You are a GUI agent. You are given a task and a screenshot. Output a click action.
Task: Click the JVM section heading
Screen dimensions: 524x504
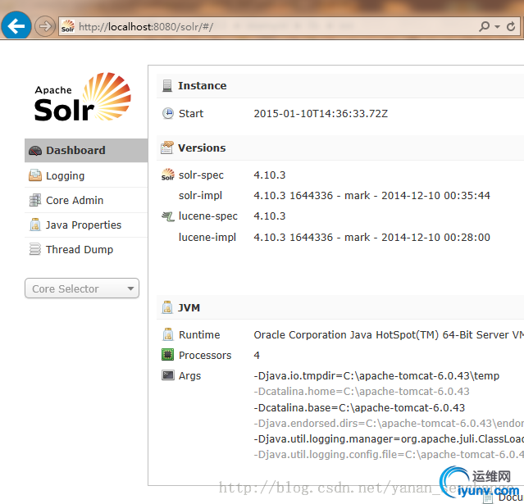coord(189,307)
